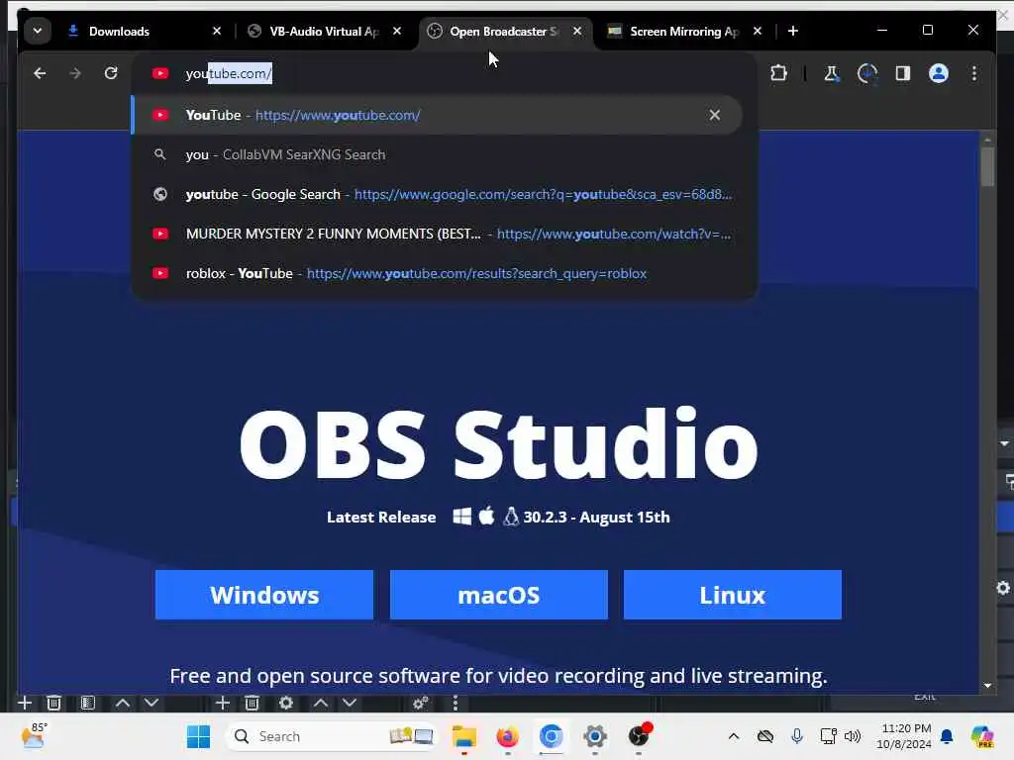Screen dimensions: 1014x760
Task: Open OBS advanced audio double-gear icon
Action: pyautogui.click(x=420, y=703)
